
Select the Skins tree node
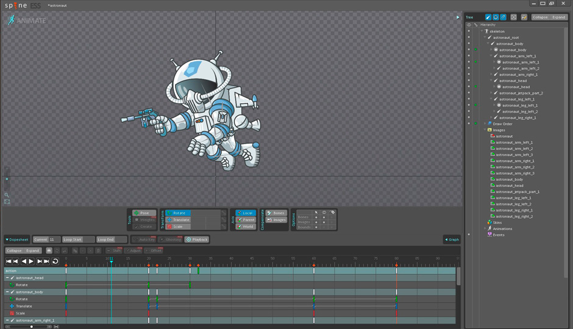pyautogui.click(x=497, y=222)
